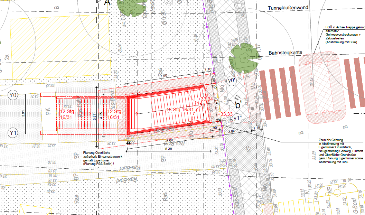
Task: Click the Bahnsteigkante text label
Action: [285, 53]
